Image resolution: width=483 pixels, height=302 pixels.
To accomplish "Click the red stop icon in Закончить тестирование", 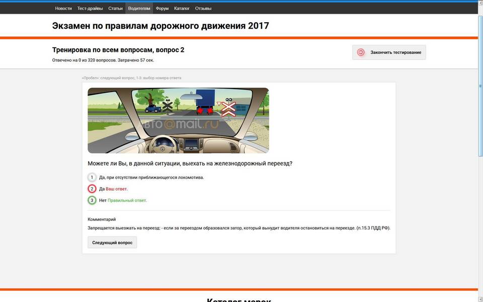I will (x=361, y=52).
